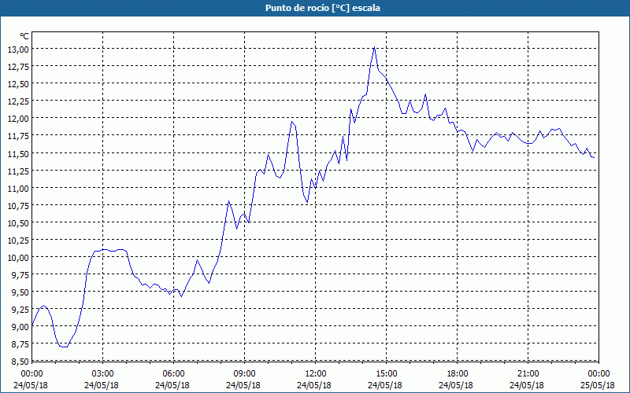Select the 18:00 time label
The height and width of the screenshot is (393, 630).
(457, 374)
